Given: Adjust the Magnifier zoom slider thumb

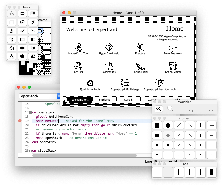Looking at the screenshot, I should pyautogui.click(x=170, y=109).
